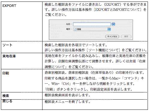Click the greyed-out 保存 button
The width and height of the screenshot is (150, 111).
point(126,37)
